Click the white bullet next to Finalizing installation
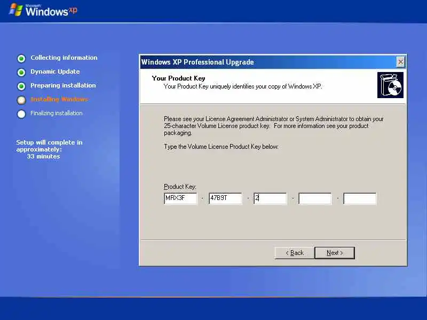Viewport: 427px width, 320px height. [21, 114]
